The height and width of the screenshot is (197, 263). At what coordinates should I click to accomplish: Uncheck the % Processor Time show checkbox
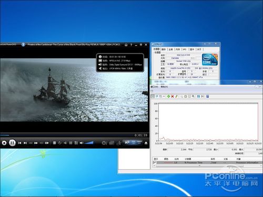[x=155, y=162]
